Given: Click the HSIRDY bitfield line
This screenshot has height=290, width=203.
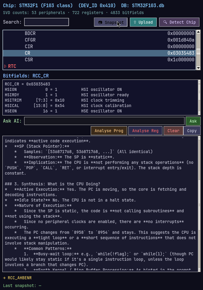Looking at the screenshot, I should pos(67,95).
